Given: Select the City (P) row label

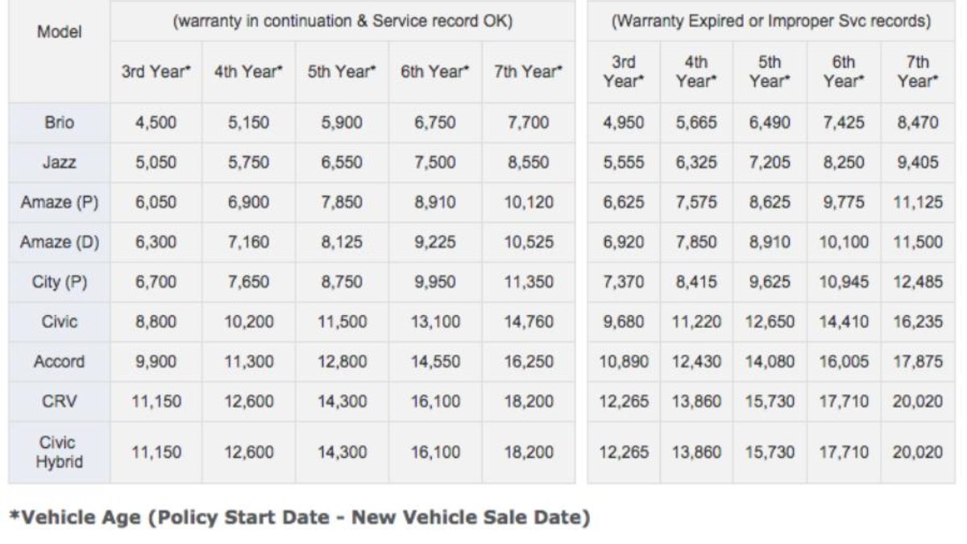Looking at the screenshot, I should point(59,282).
